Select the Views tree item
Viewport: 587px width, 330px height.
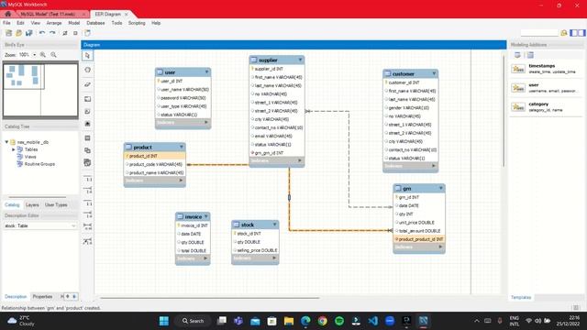pyautogui.click(x=30, y=157)
